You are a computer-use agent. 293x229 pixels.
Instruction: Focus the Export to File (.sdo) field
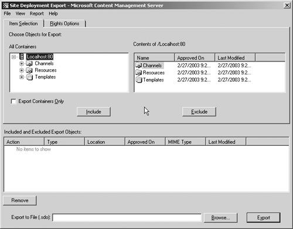pos(127,218)
